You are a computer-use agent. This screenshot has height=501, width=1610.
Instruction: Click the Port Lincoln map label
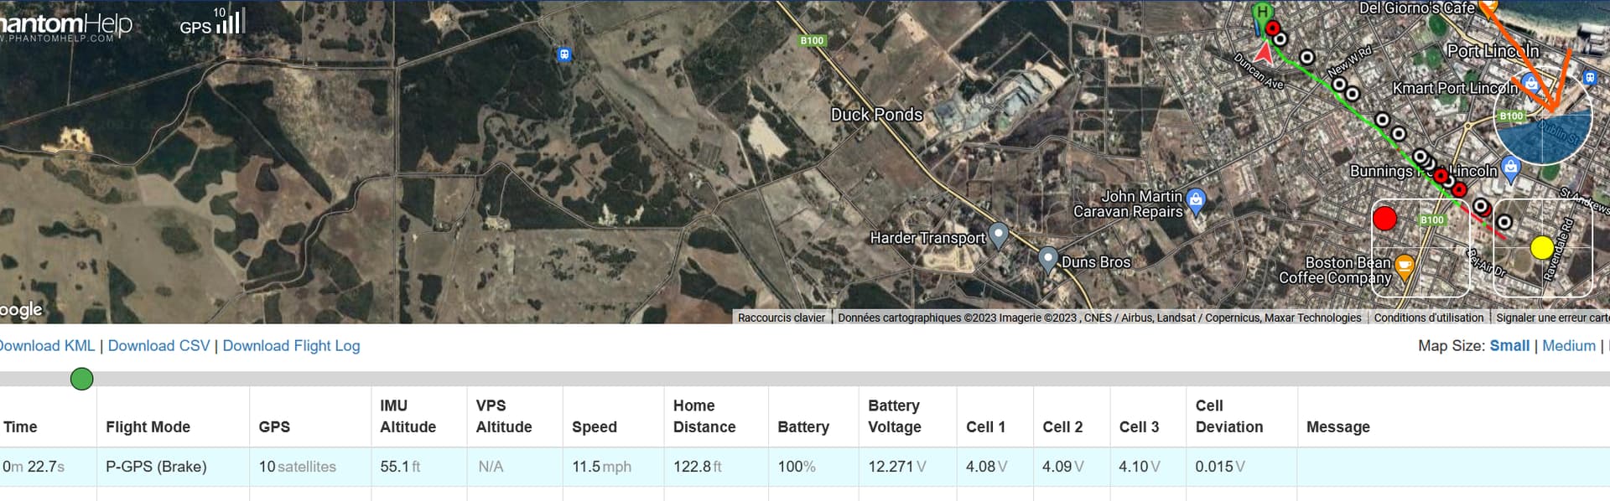point(1493,51)
